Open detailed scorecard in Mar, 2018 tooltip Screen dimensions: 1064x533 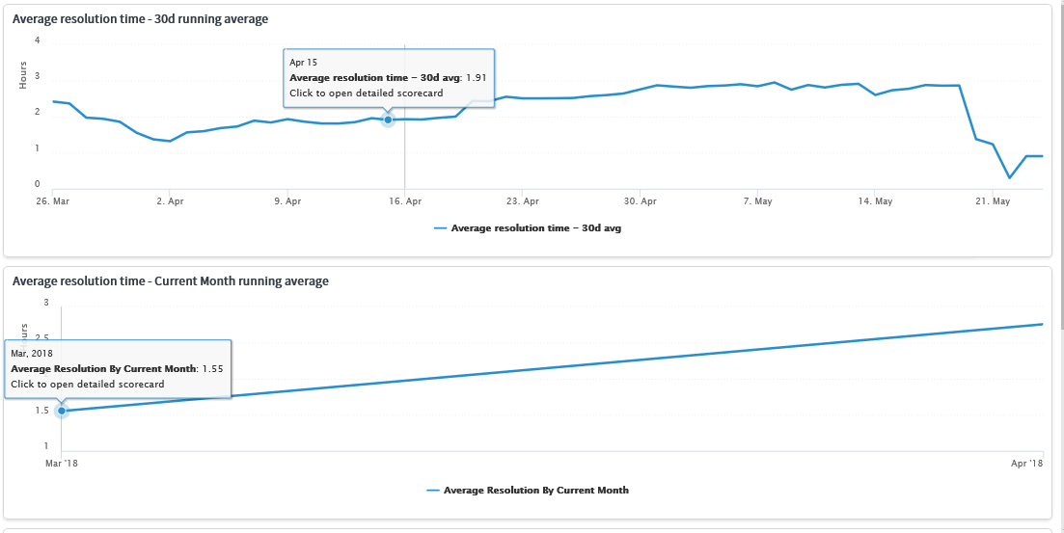[x=88, y=385]
